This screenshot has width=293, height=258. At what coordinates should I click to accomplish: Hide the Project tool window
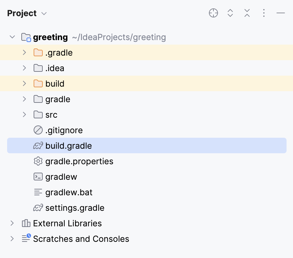coord(281,13)
